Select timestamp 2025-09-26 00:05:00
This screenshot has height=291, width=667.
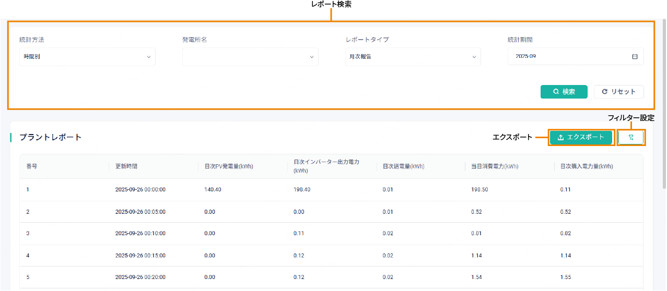coord(141,212)
